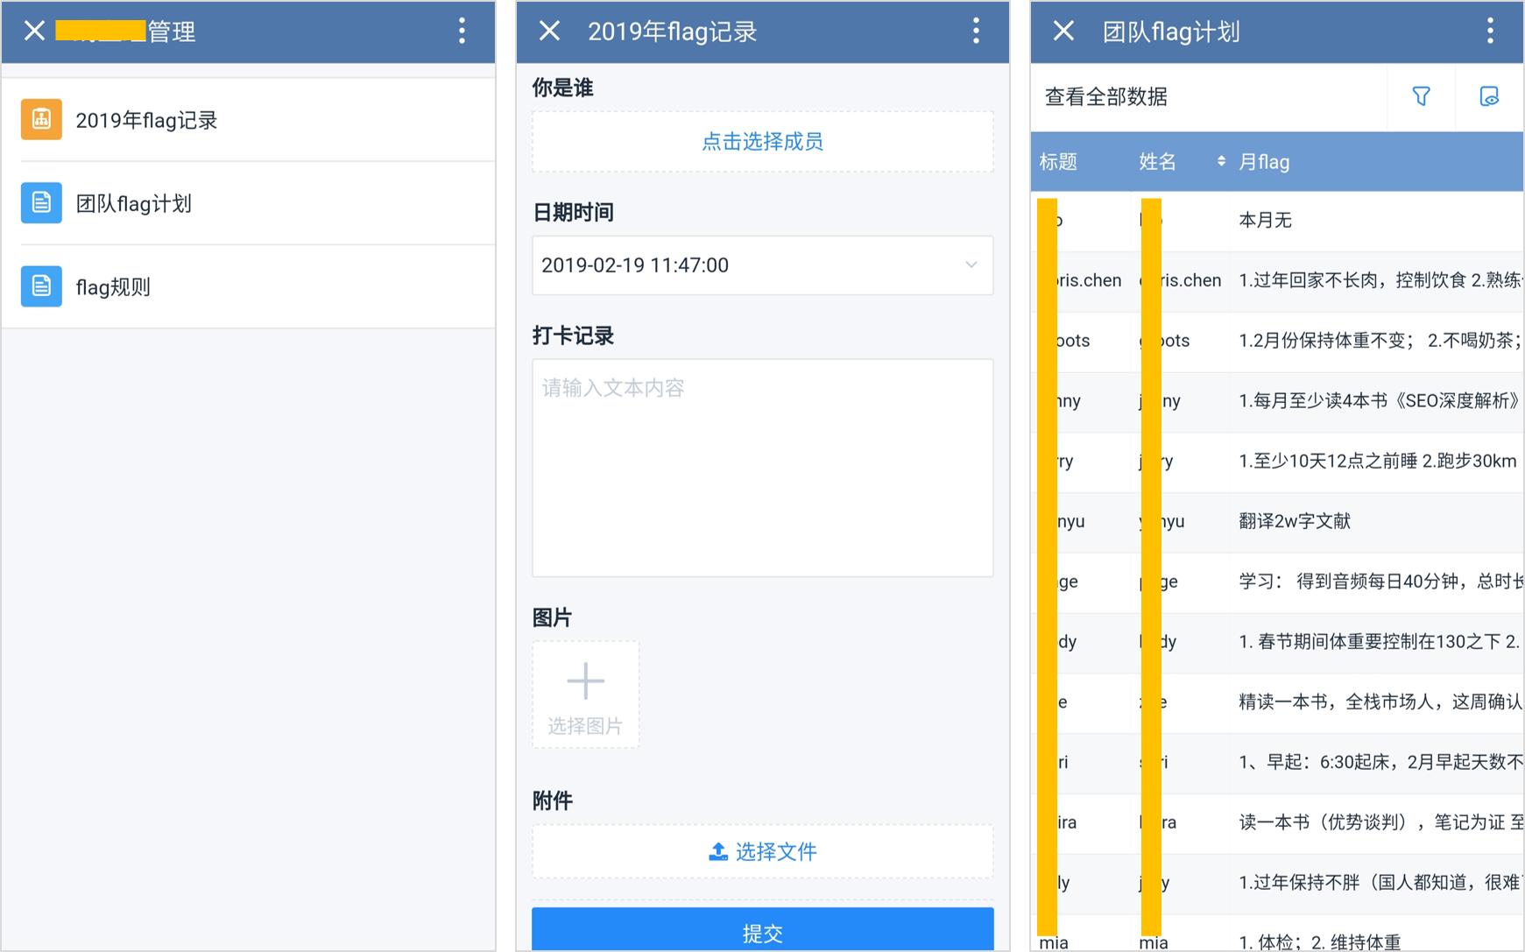
Task: Click the file upload arrow icon
Action: 717,850
